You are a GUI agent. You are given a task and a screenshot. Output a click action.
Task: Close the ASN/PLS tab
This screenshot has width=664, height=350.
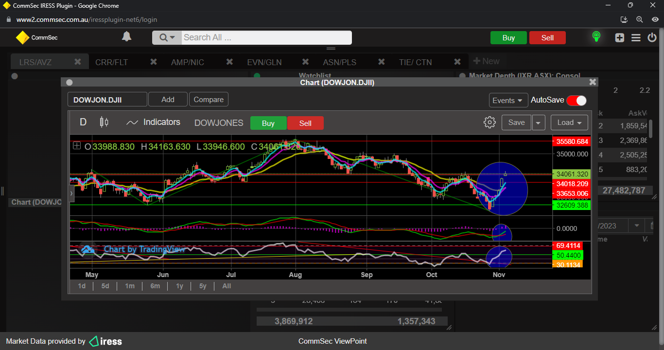[x=382, y=62]
